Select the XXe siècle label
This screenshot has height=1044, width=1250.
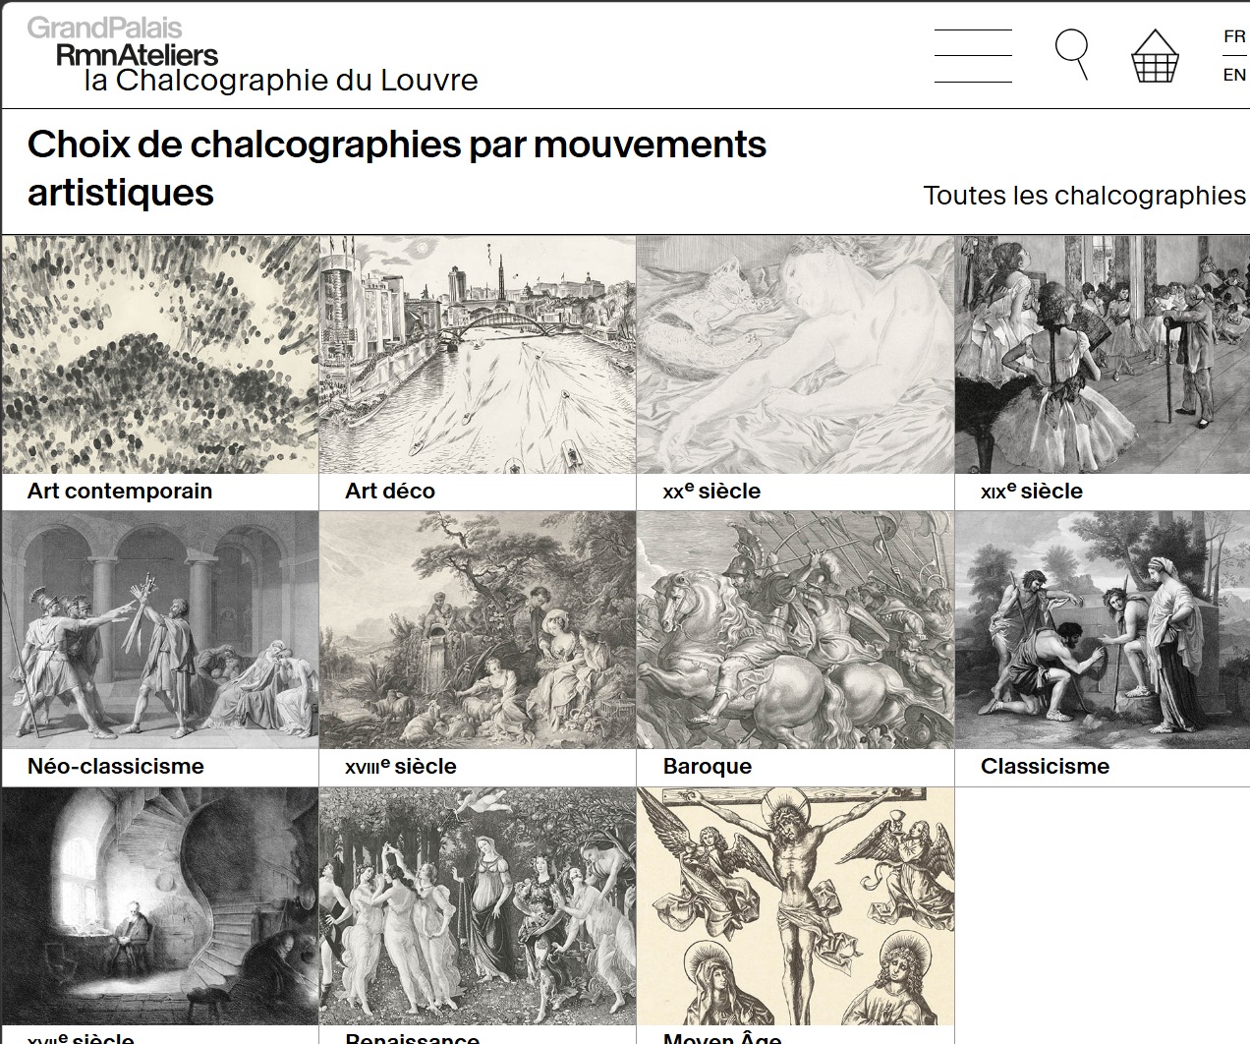[711, 491]
